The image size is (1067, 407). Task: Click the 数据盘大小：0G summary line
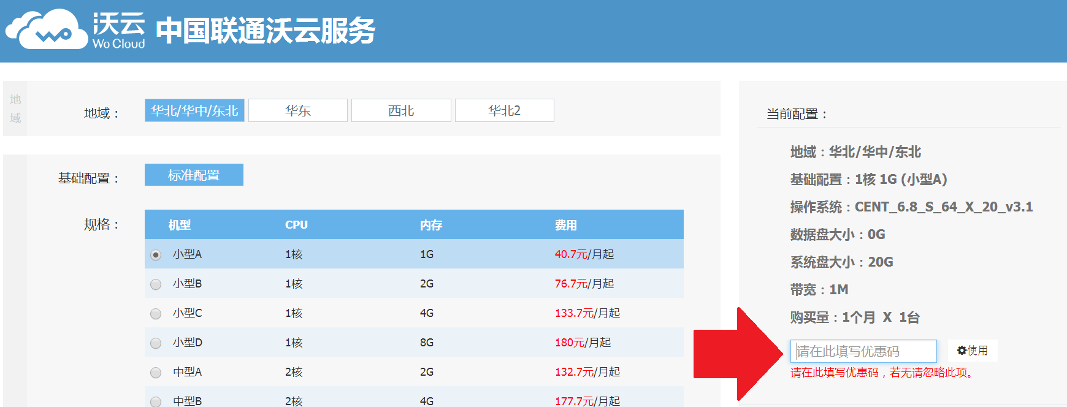tap(838, 235)
